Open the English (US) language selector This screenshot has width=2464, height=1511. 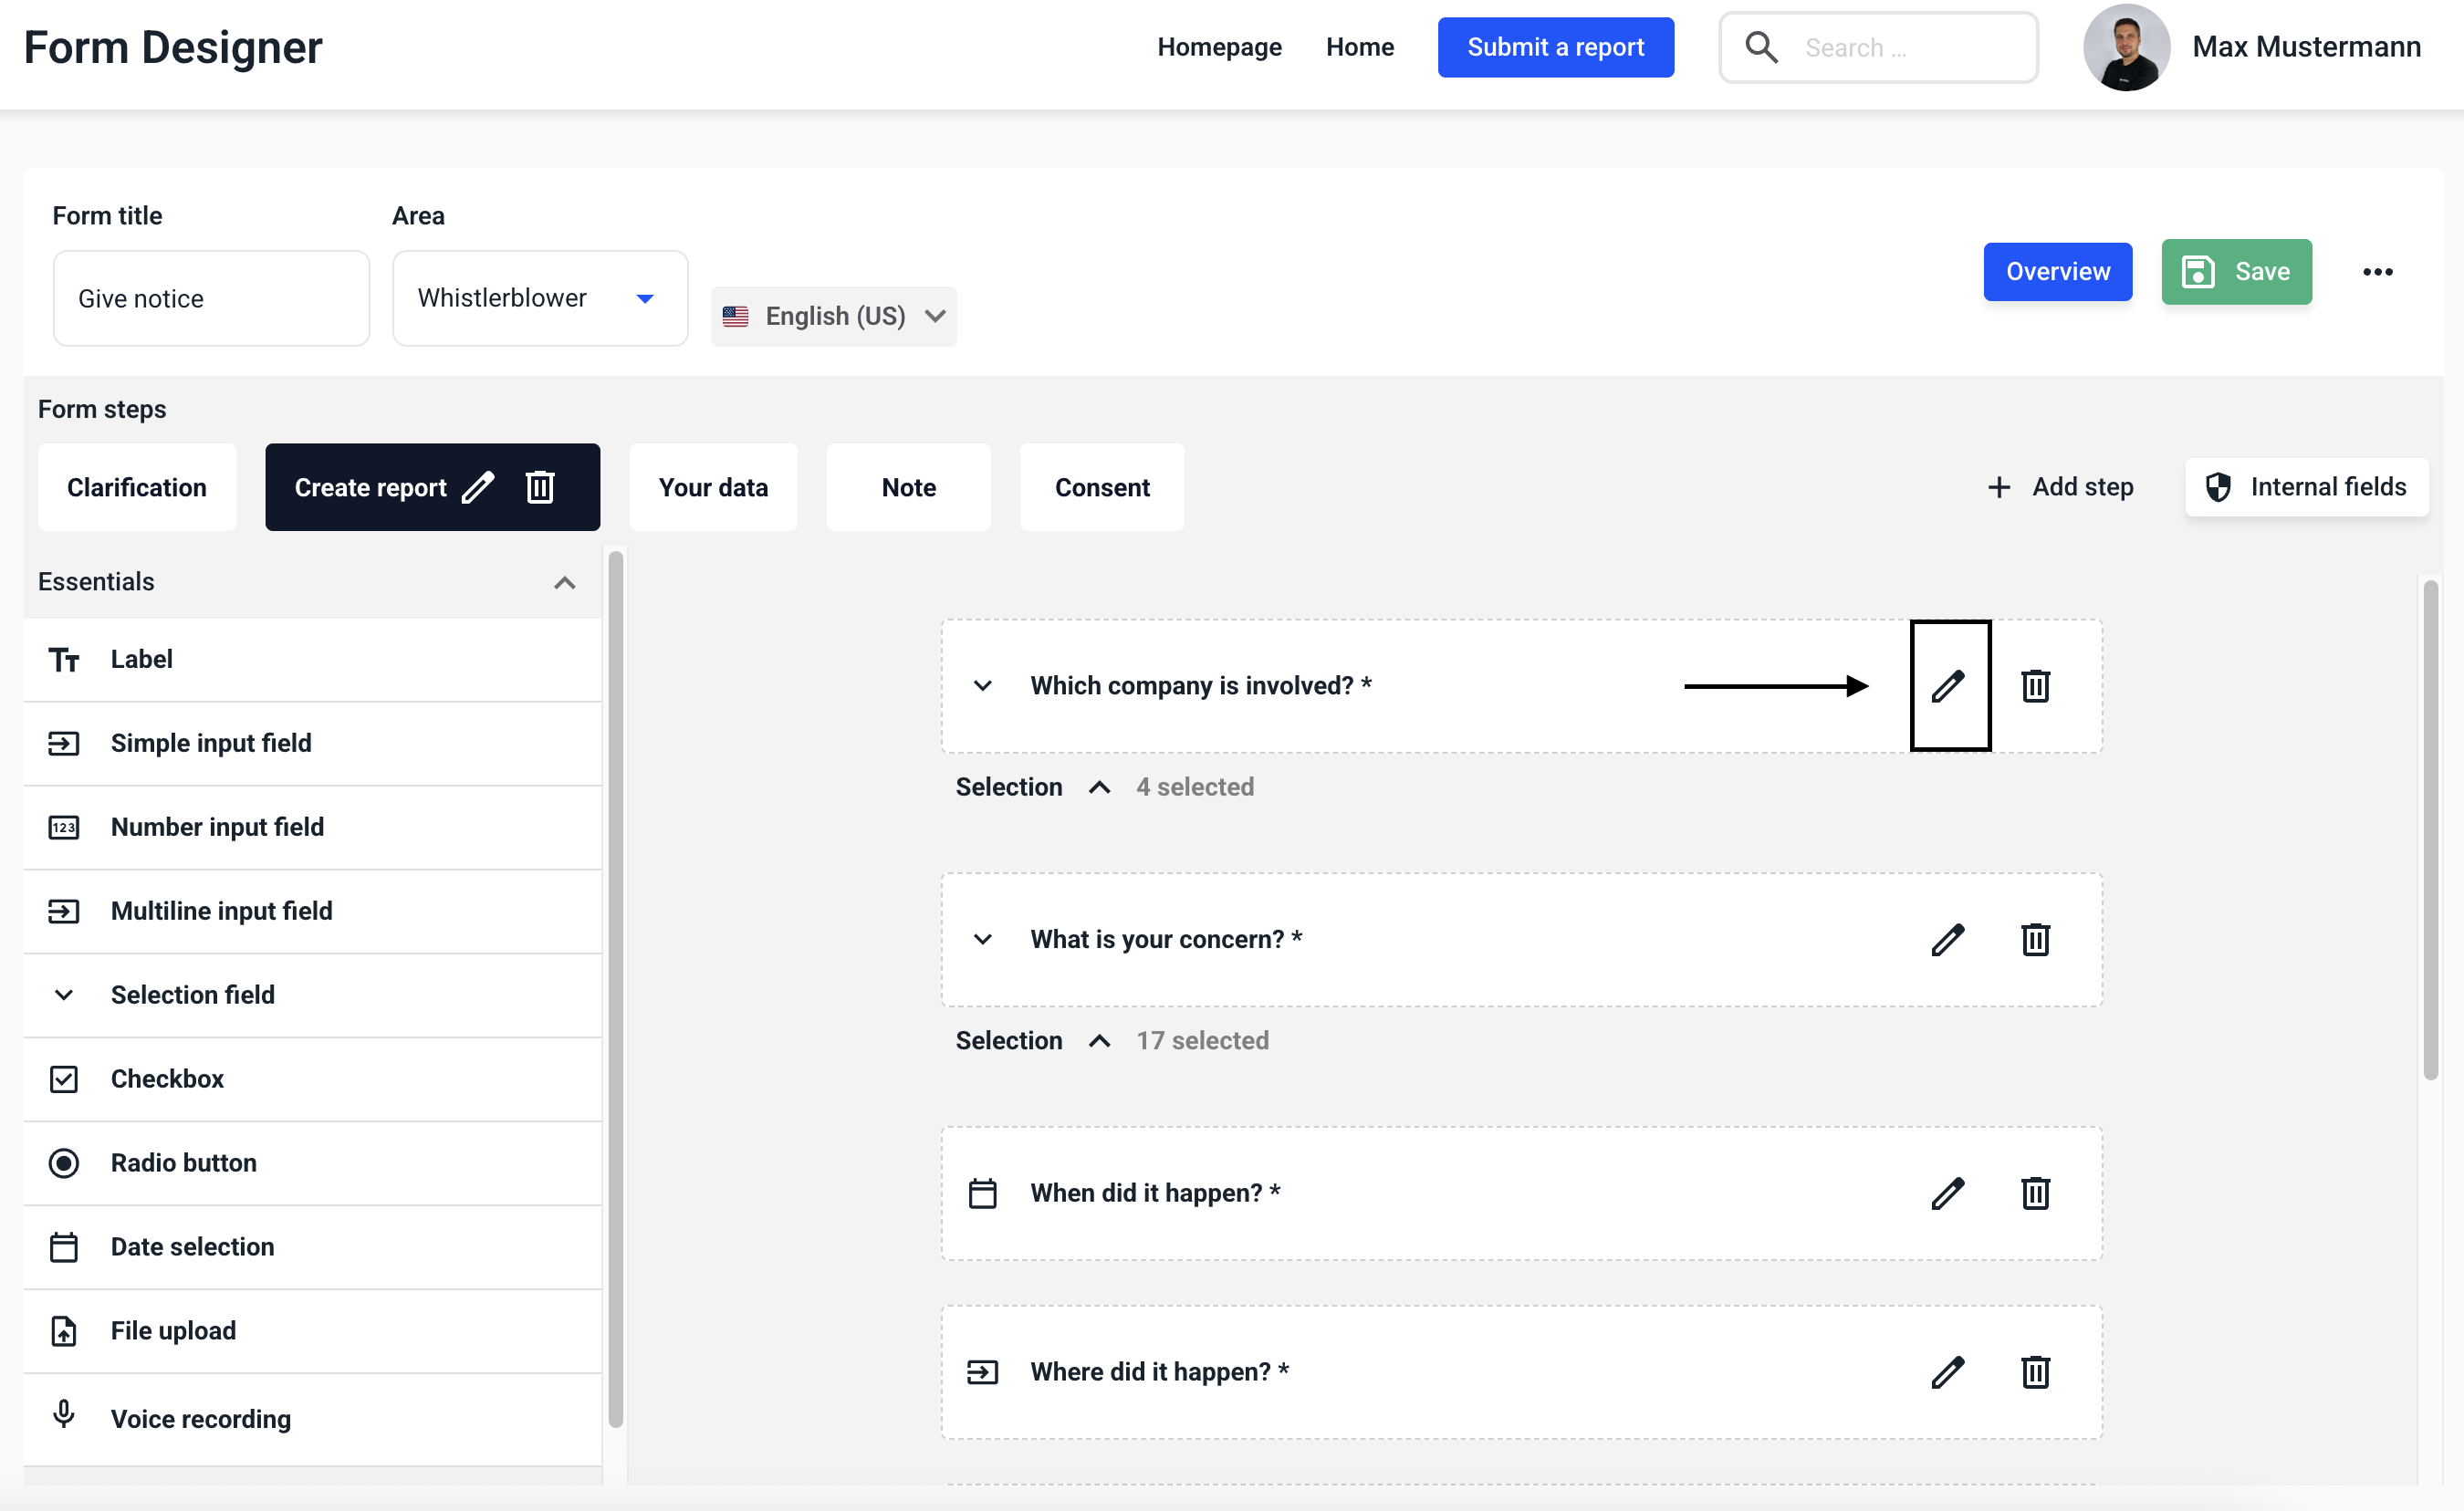833,316
